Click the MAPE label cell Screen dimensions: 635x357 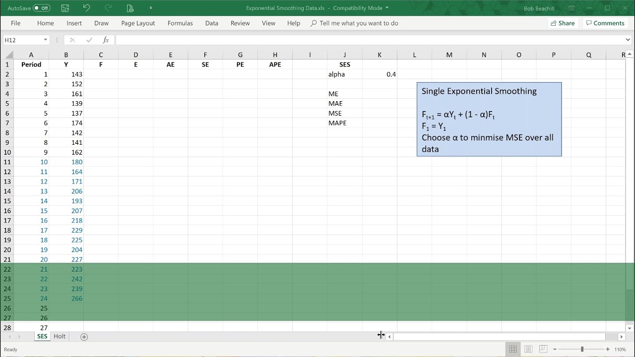pyautogui.click(x=345, y=123)
